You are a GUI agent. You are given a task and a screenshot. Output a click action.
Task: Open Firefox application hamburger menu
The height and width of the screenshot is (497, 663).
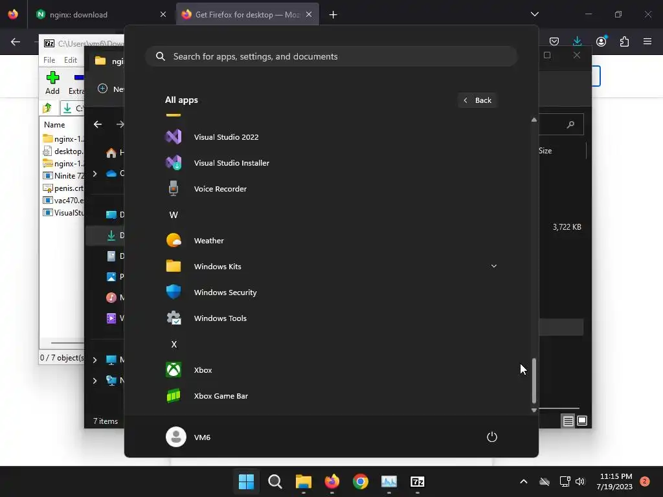pos(647,41)
